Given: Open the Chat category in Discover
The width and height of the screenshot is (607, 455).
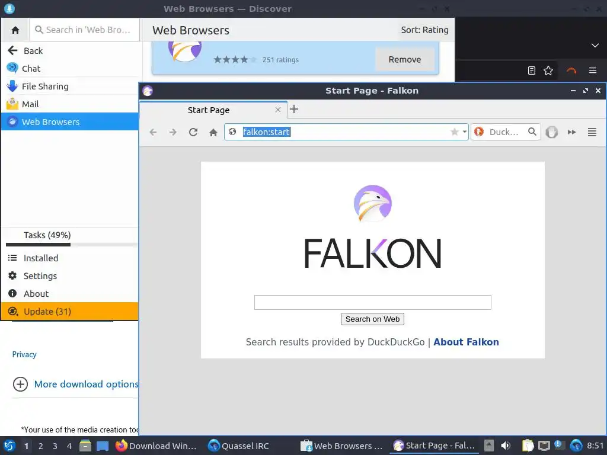Looking at the screenshot, I should point(70,69).
